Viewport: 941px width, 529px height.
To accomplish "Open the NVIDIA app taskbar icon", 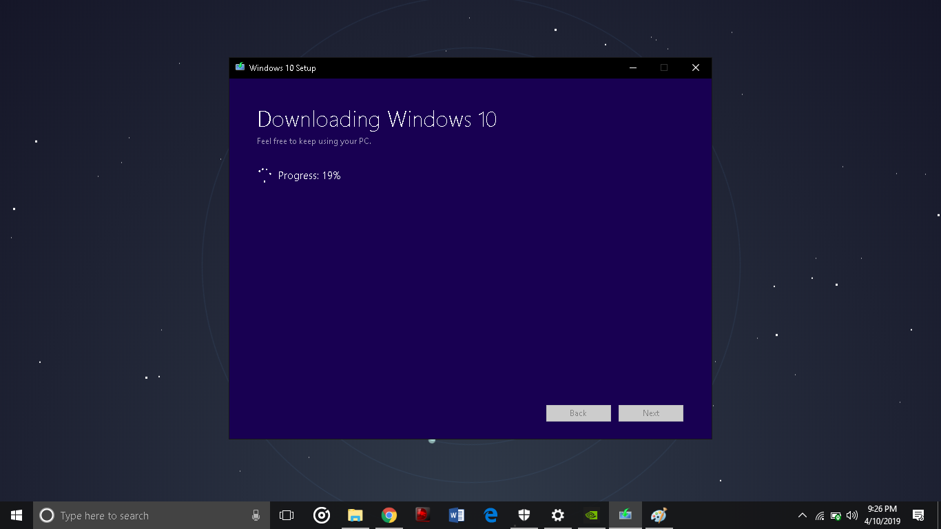I will point(591,515).
